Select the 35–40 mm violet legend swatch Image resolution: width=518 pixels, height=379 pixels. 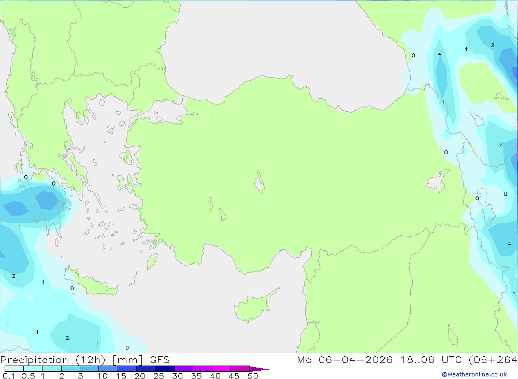click(203, 369)
